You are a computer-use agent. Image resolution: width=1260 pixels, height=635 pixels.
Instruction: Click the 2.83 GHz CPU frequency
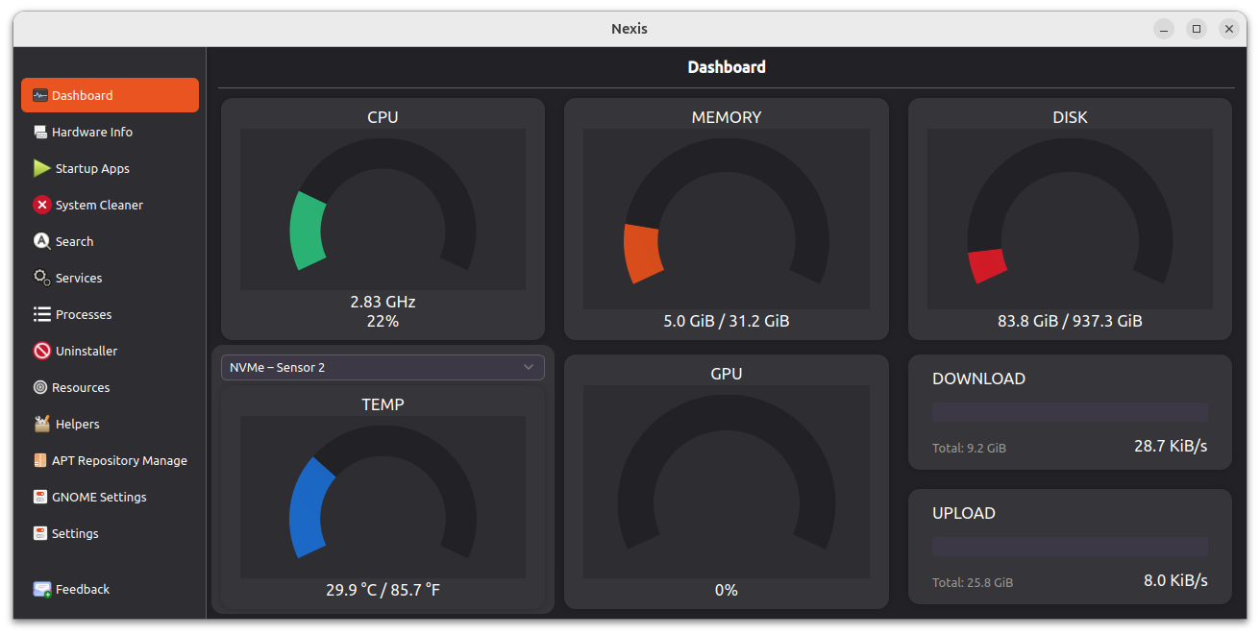pyautogui.click(x=383, y=301)
